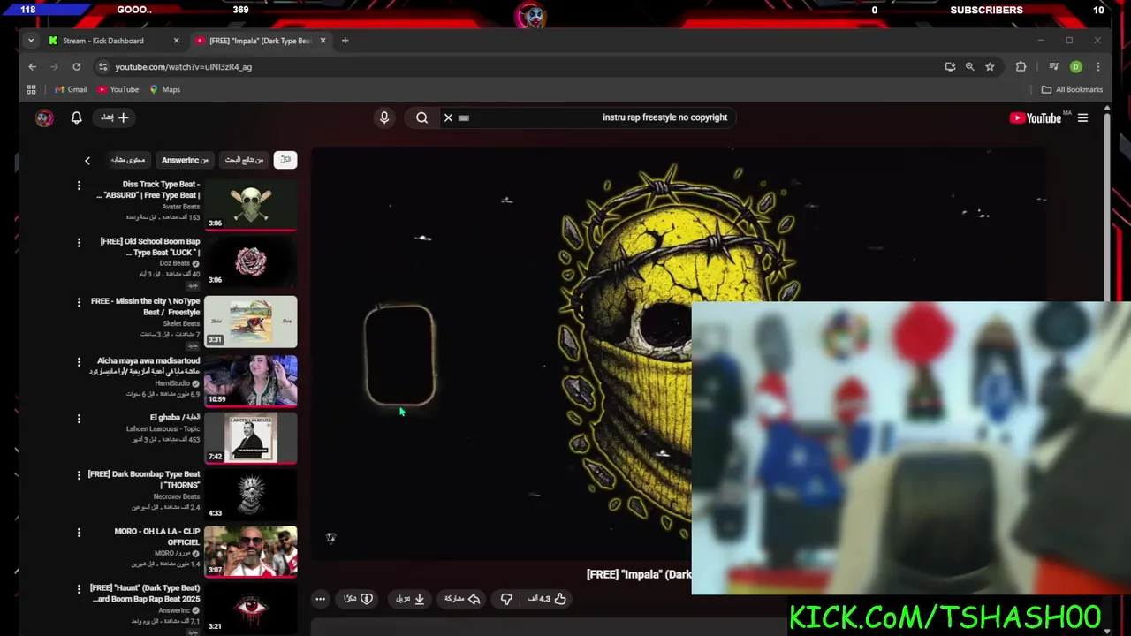Open a new browser tab
This screenshot has width=1131, height=636.
345,41
